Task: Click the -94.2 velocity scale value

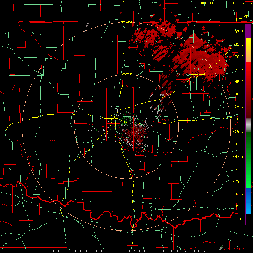Action: tap(238, 194)
